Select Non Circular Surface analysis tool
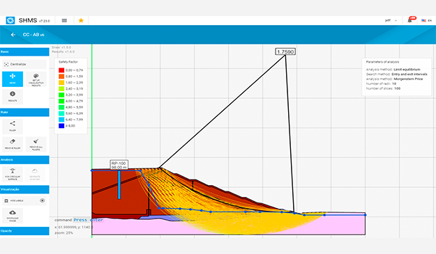The height and width of the screenshot is (254, 436). [x=13, y=173]
